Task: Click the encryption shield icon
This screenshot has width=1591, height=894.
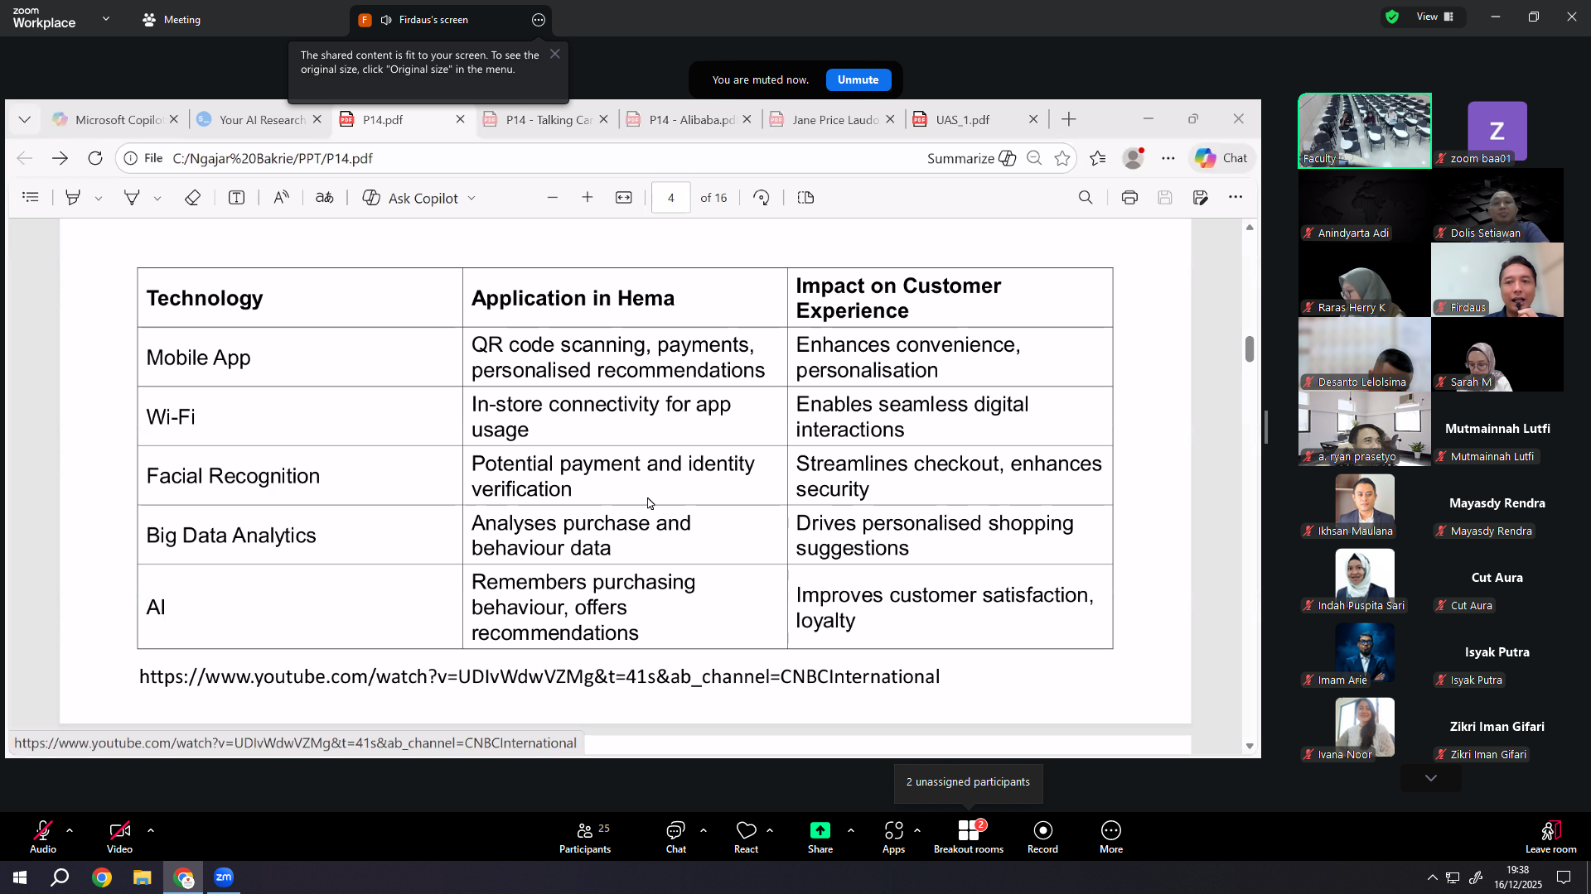Action: (1392, 17)
